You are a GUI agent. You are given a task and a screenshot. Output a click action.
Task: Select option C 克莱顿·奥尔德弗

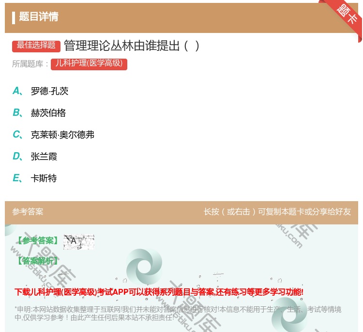(x=53, y=134)
